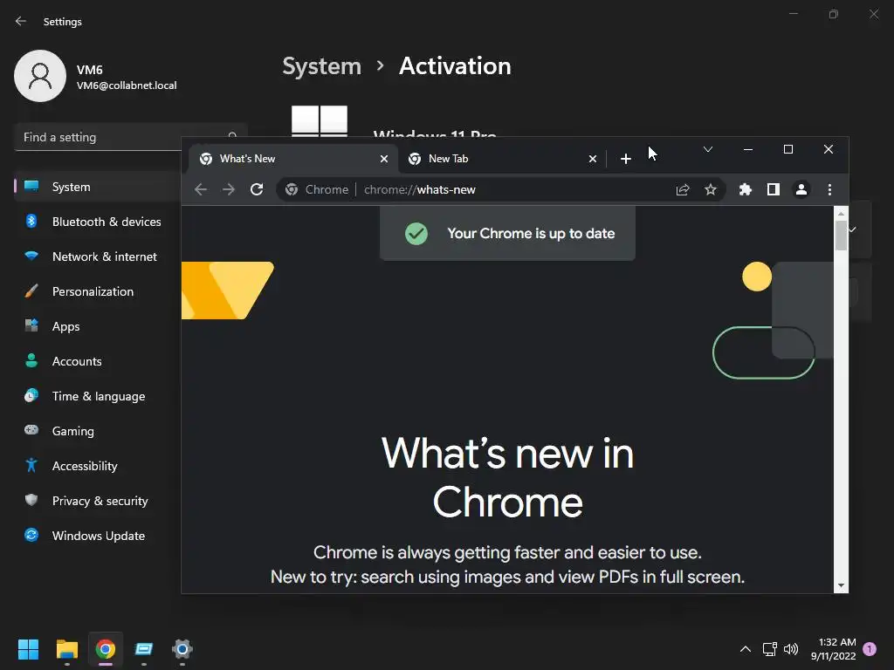This screenshot has width=894, height=670.
Task: Click Find a setting search box
Action: [130, 137]
